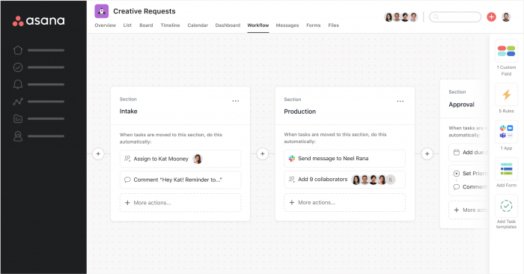Open the Production section three-dot menu
The height and width of the screenshot is (274, 524).
(x=400, y=101)
